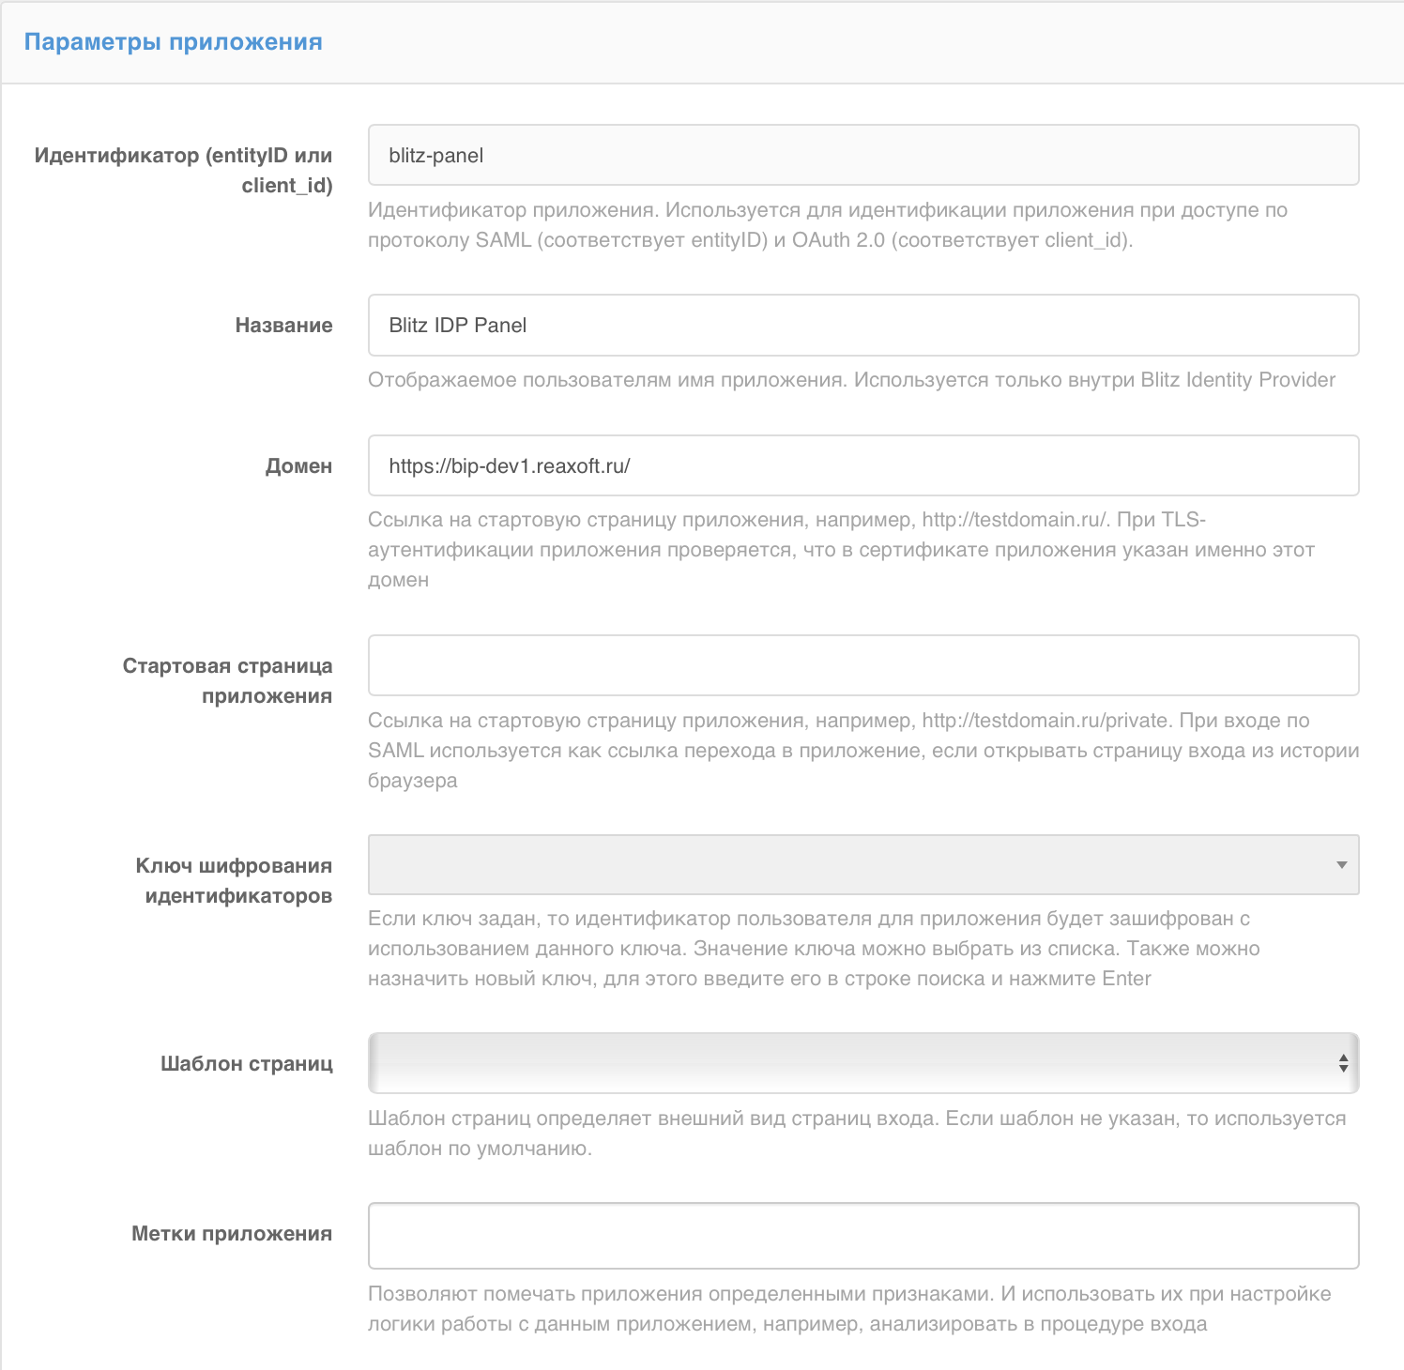Open the "Параметры приложения" header link
The image size is (1404, 1370).
click(x=173, y=42)
